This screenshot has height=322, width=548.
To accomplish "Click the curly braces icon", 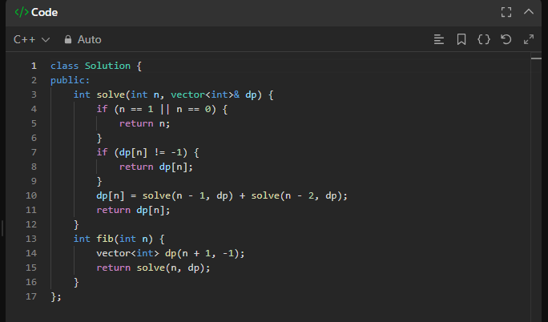I will click(484, 39).
